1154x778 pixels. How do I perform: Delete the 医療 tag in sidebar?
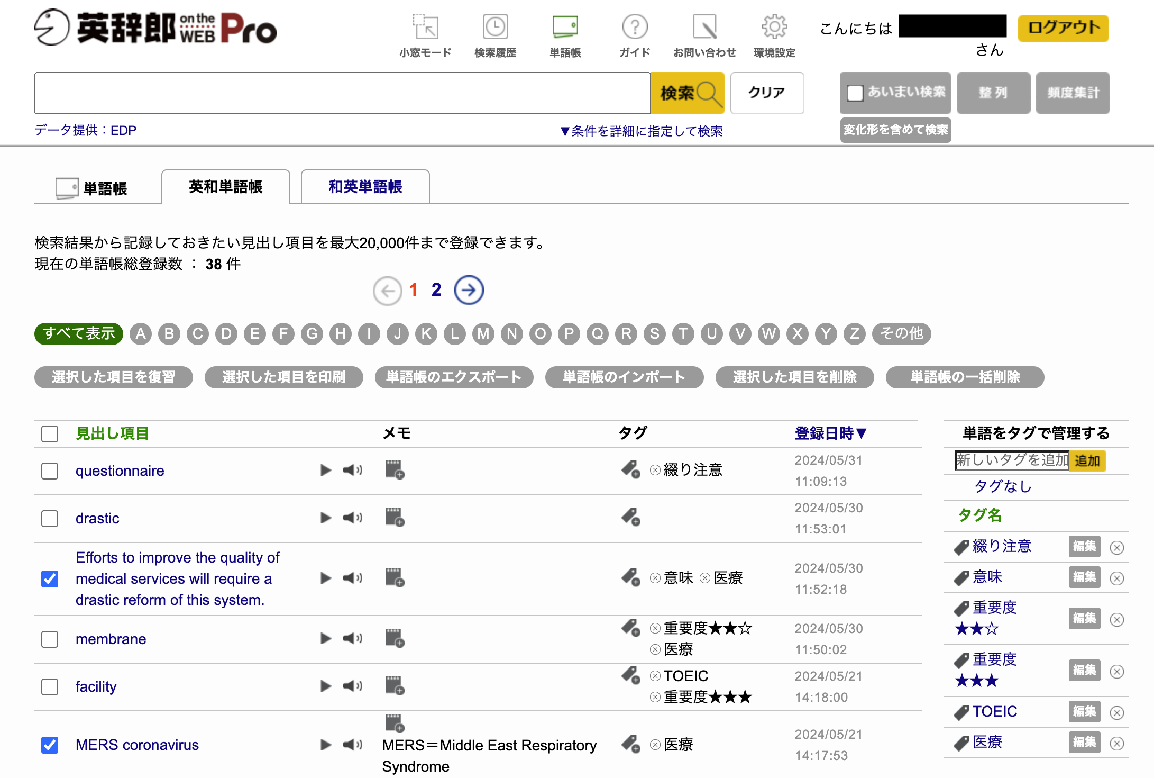click(1116, 743)
